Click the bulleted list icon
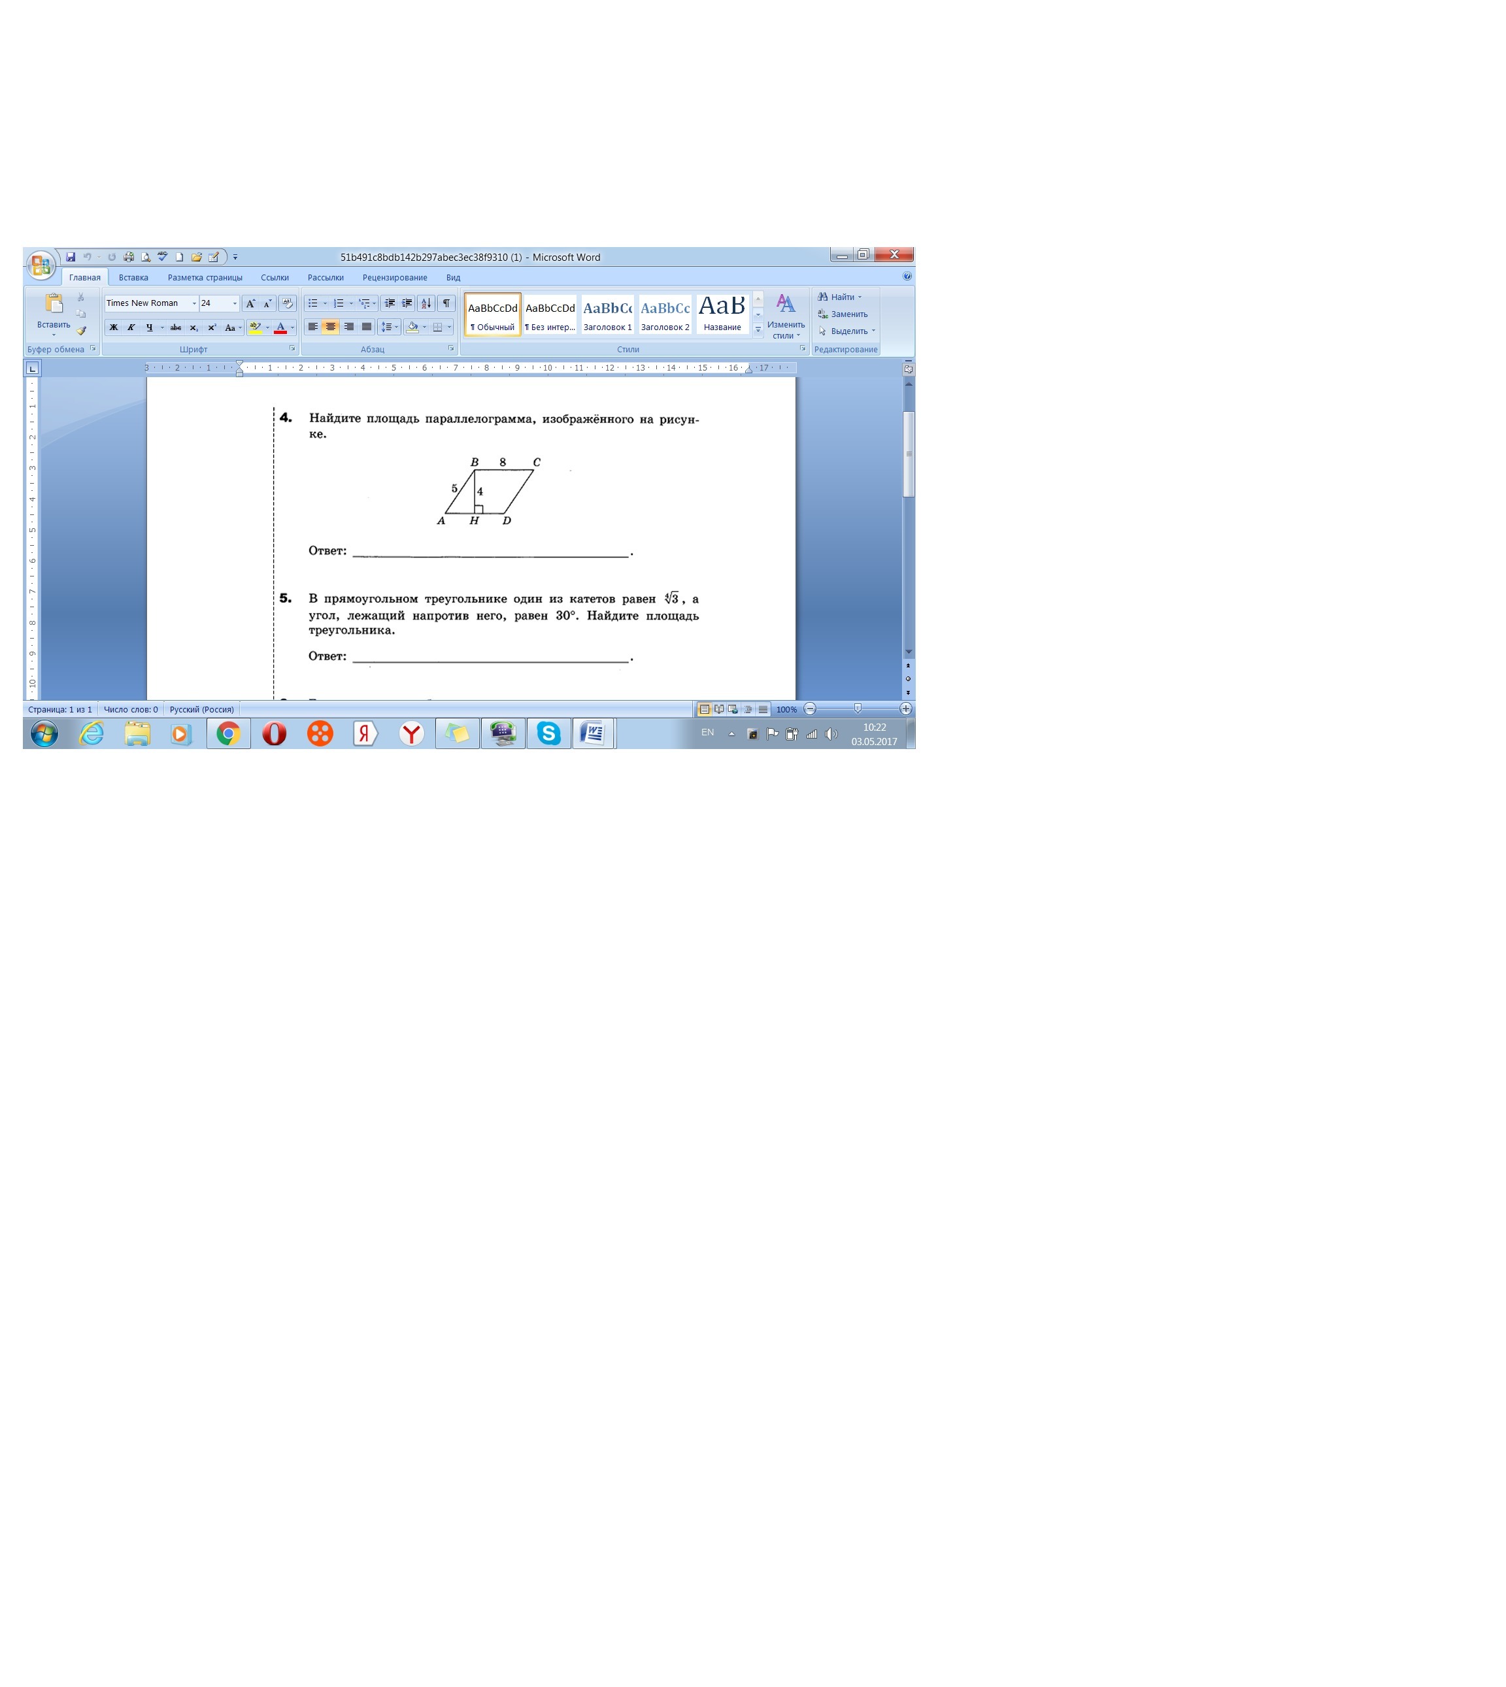Viewport: 1506px width, 1687px height. pos(313,304)
